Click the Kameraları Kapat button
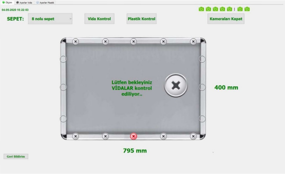The image size is (285, 174). [x=226, y=19]
